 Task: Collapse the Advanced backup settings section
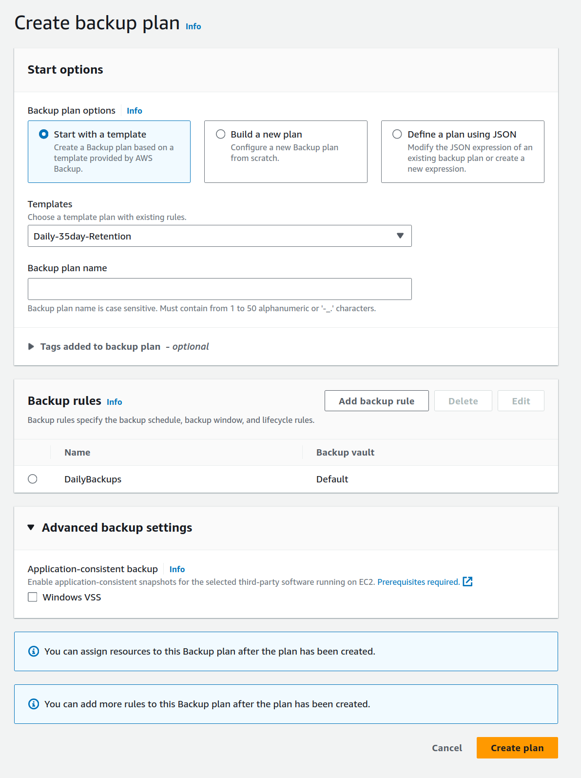(31, 527)
